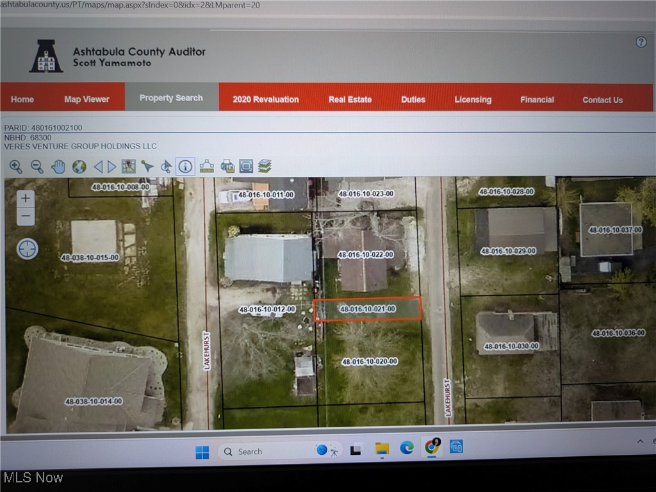Viewport: 656px width, 492px height.
Task: Go to next map extent arrow
Action: click(112, 167)
